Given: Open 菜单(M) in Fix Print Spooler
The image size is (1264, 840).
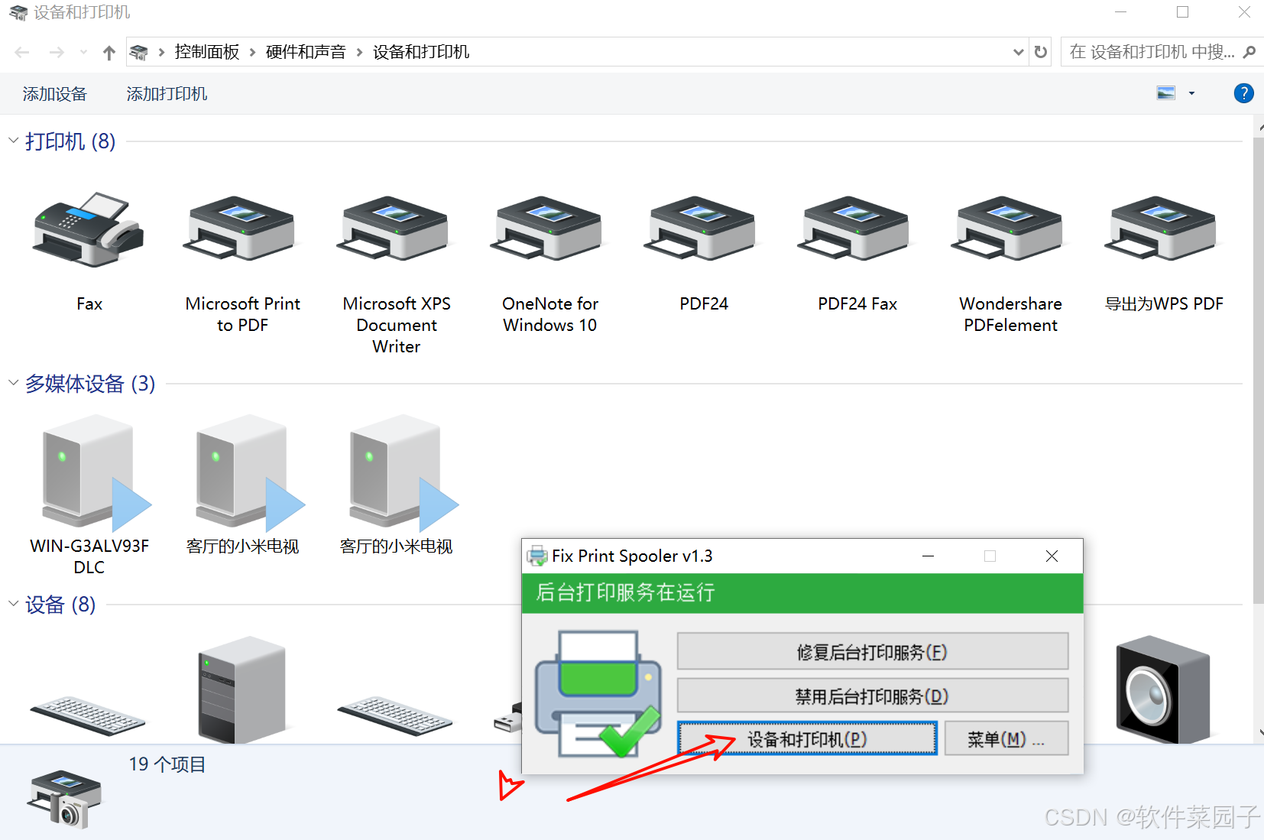Looking at the screenshot, I should tap(1006, 739).
